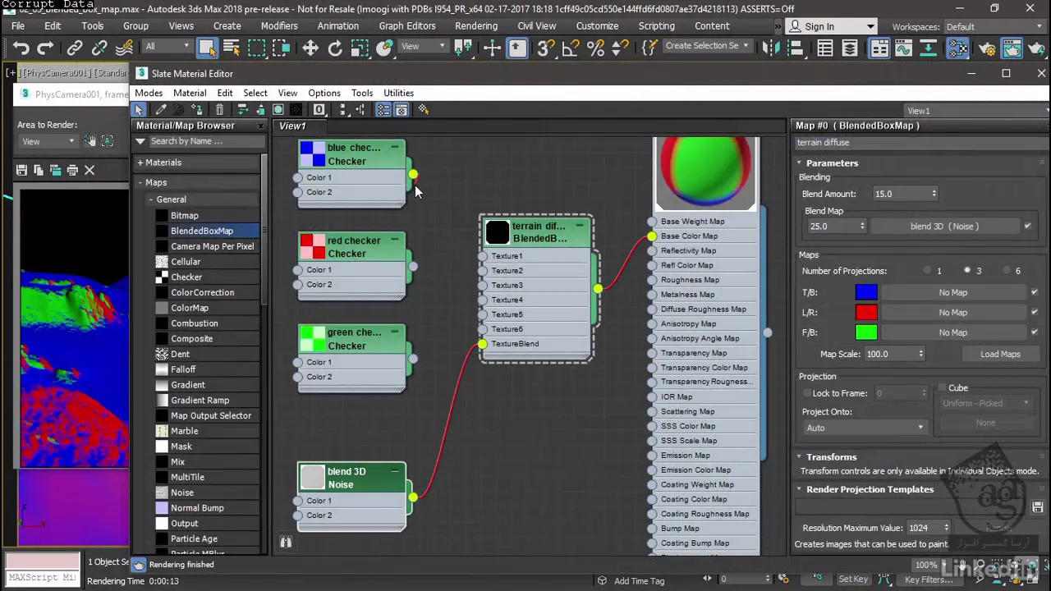This screenshot has width=1051, height=591.
Task: Click the red L/R color swatch
Action: coord(866,313)
